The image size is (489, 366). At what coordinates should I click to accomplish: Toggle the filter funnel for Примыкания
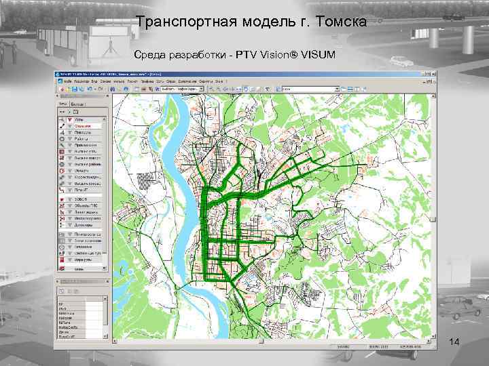70,145
